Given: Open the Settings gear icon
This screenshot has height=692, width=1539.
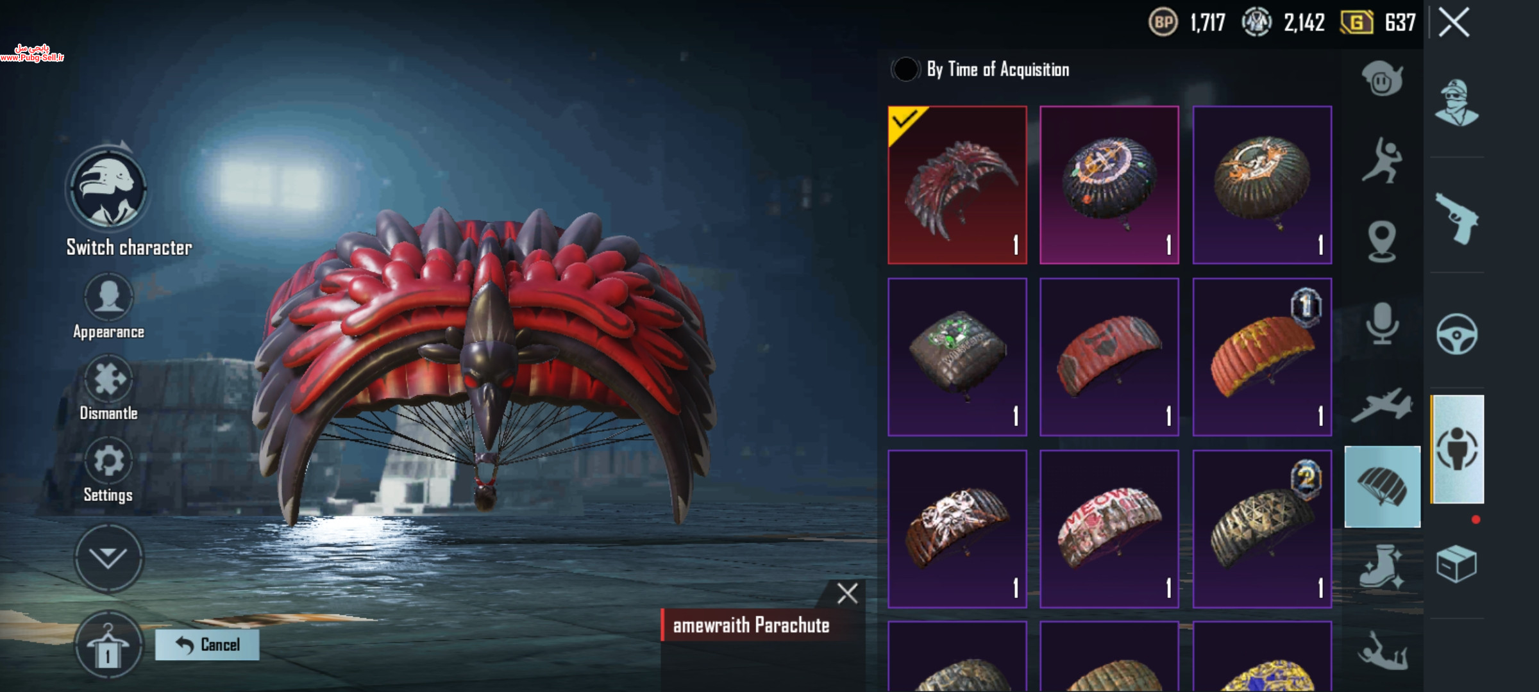Looking at the screenshot, I should point(108,460).
